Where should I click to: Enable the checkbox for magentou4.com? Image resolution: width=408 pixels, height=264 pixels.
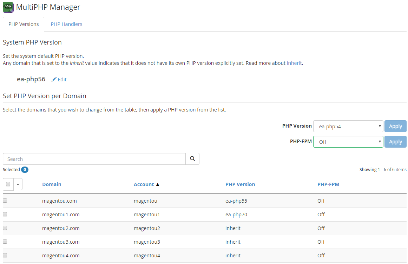pos(5,256)
